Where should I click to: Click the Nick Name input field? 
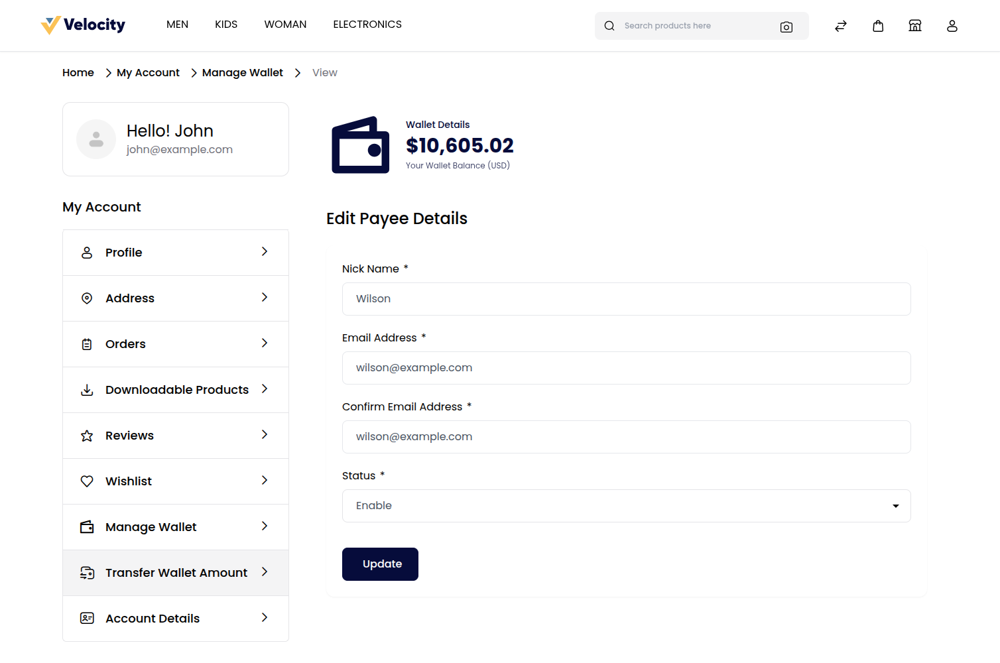point(626,299)
